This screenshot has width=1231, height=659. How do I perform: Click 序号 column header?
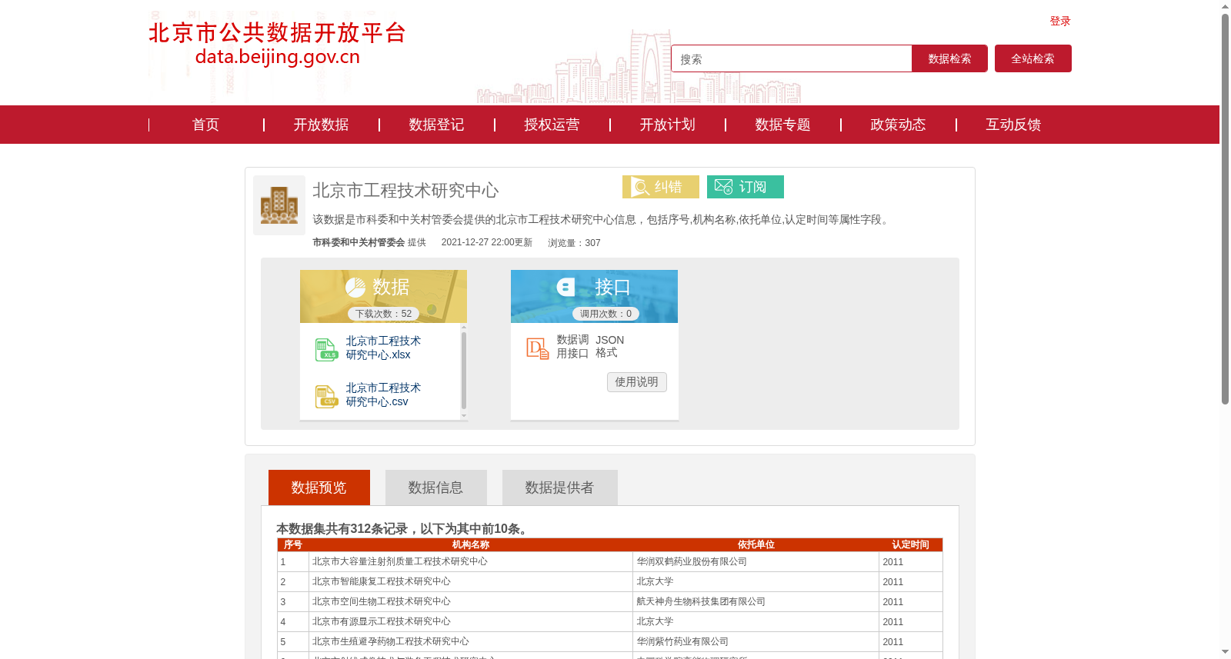(x=293, y=544)
